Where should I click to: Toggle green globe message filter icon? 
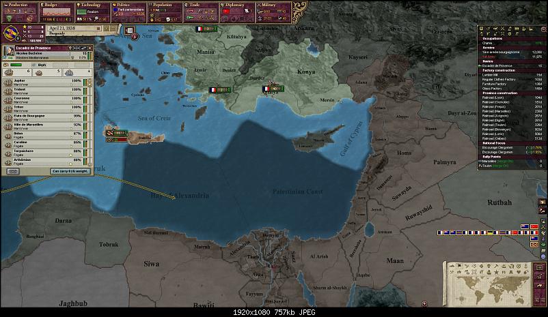(543, 245)
